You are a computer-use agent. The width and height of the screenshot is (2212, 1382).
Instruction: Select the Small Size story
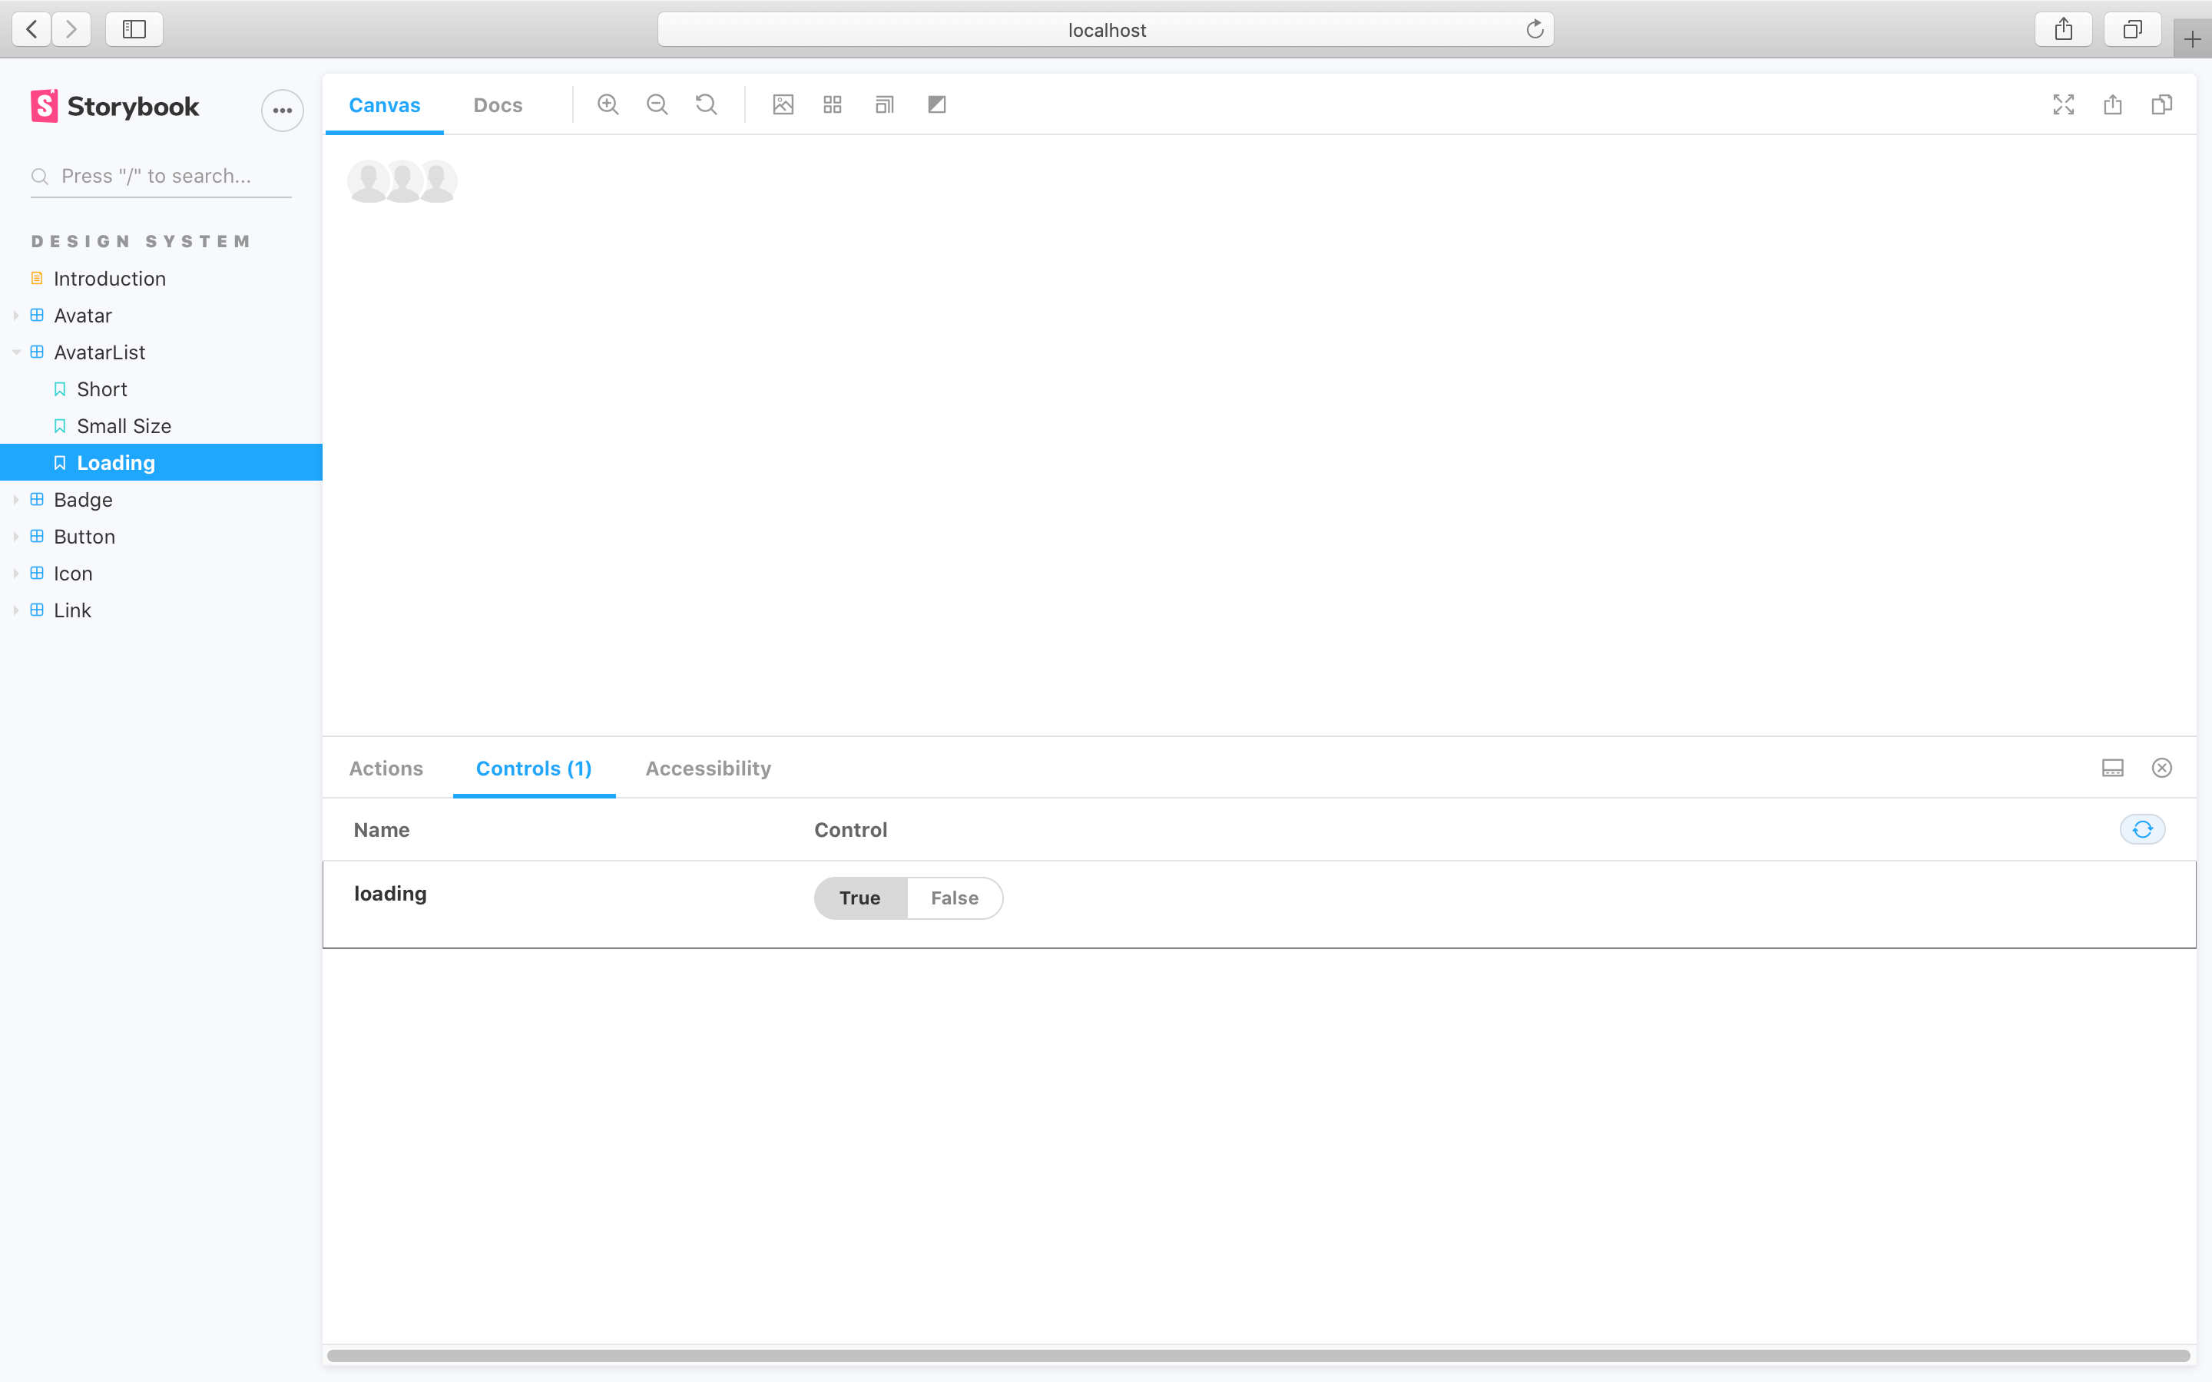[x=124, y=425]
